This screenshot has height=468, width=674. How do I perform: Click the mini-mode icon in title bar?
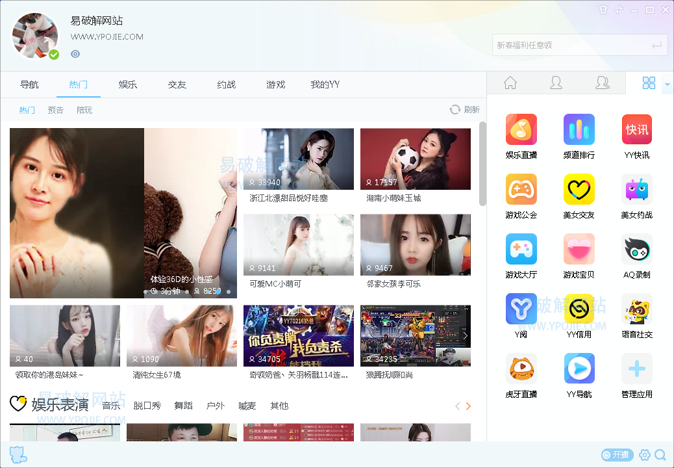coord(619,10)
